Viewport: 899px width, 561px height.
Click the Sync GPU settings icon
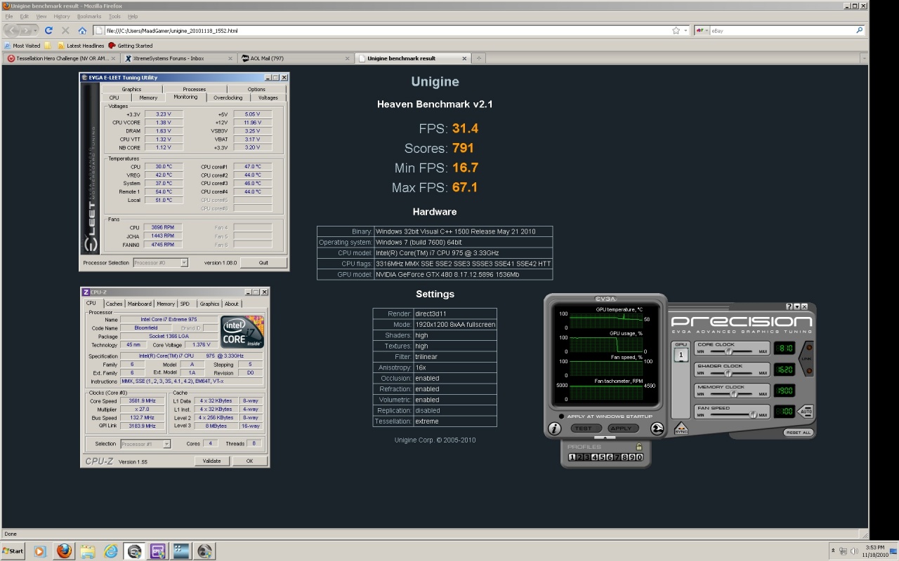point(681,428)
